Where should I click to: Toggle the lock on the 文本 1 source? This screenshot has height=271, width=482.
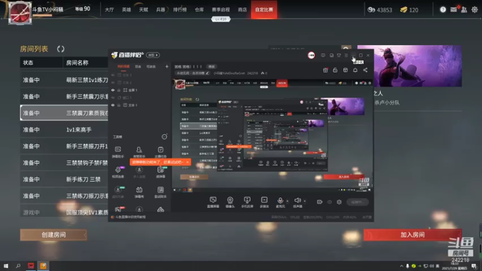click(x=119, y=105)
